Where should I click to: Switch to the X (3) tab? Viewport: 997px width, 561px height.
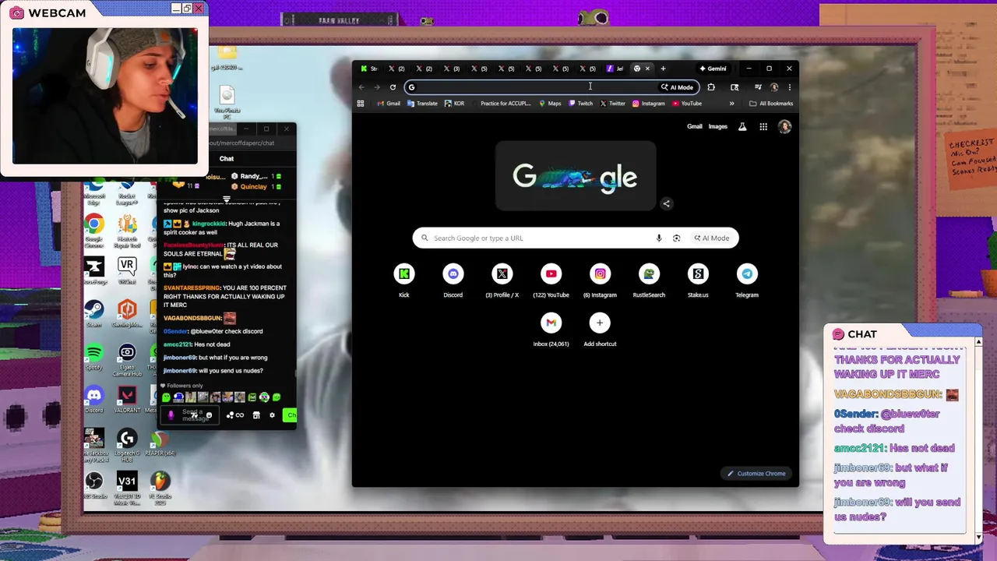[x=451, y=69]
